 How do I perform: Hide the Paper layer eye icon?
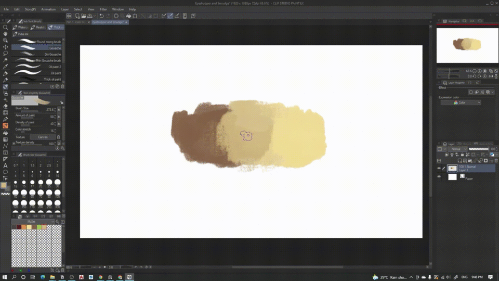pos(439,176)
